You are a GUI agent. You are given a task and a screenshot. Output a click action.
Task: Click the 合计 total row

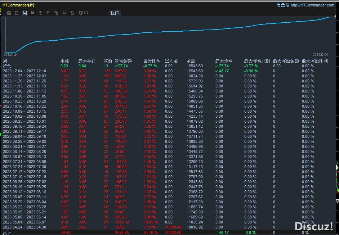pos(7,233)
